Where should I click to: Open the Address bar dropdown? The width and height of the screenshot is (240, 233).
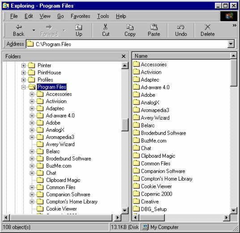(231, 44)
